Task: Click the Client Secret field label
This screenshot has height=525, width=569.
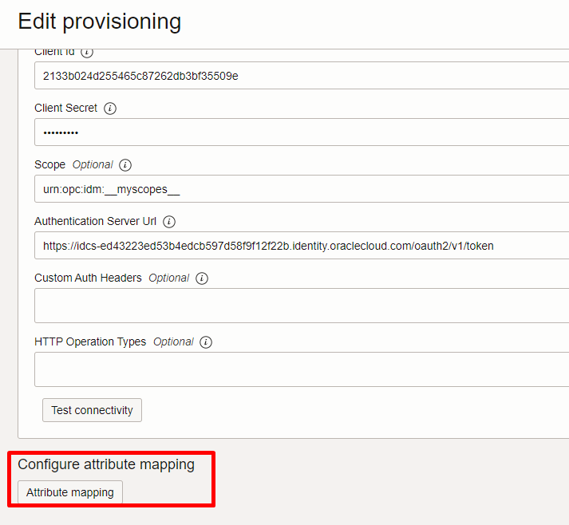Action: point(65,108)
